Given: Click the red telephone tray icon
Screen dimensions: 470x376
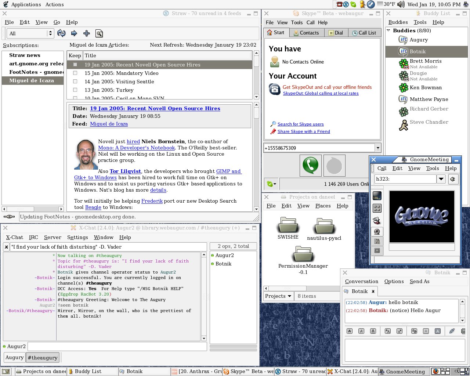Looking at the screenshot, I should pos(340,4).
